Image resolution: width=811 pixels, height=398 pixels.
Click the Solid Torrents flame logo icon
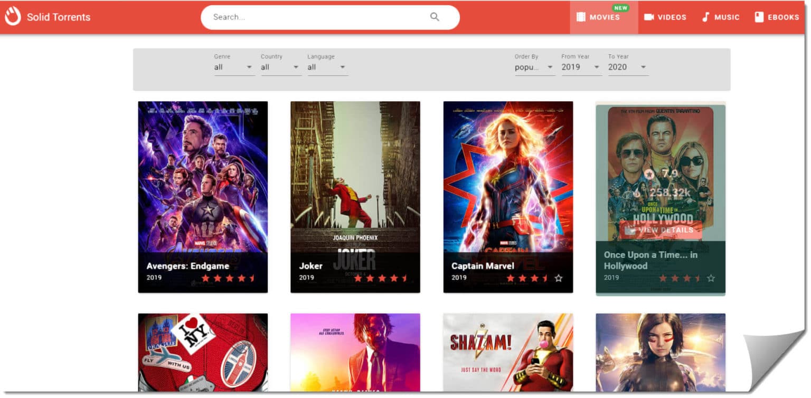pos(13,16)
